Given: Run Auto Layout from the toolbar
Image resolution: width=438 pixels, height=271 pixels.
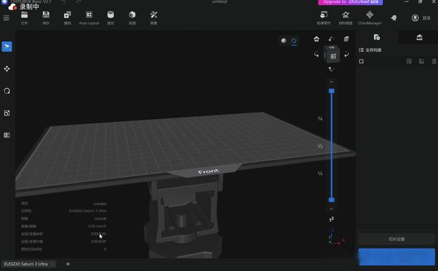Looking at the screenshot, I should coord(89,18).
